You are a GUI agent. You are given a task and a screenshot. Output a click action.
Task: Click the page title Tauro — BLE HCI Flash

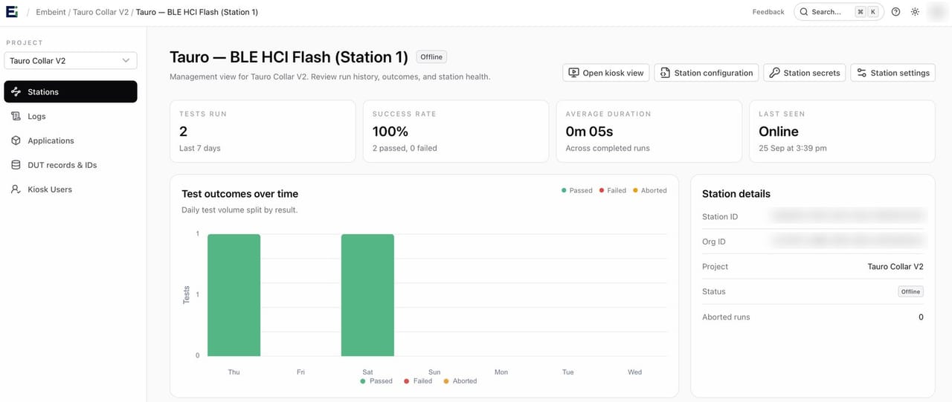coord(289,57)
